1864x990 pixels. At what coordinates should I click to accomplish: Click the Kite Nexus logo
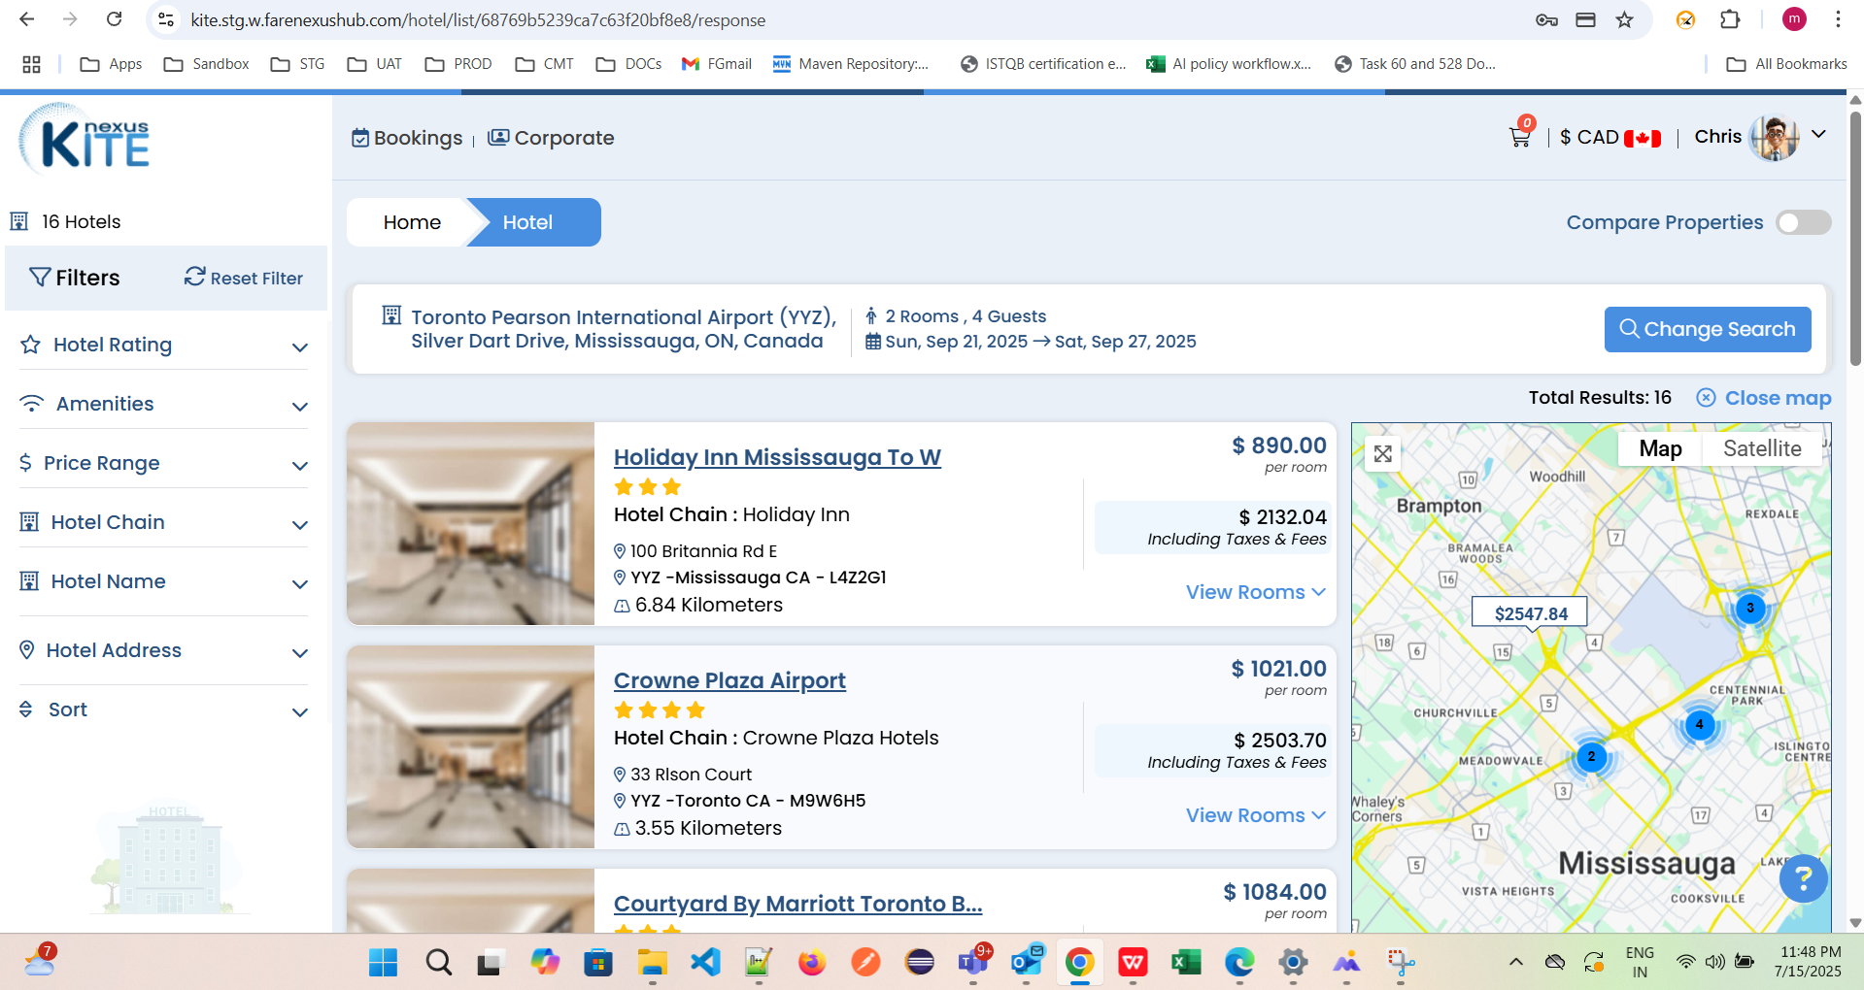click(x=85, y=140)
